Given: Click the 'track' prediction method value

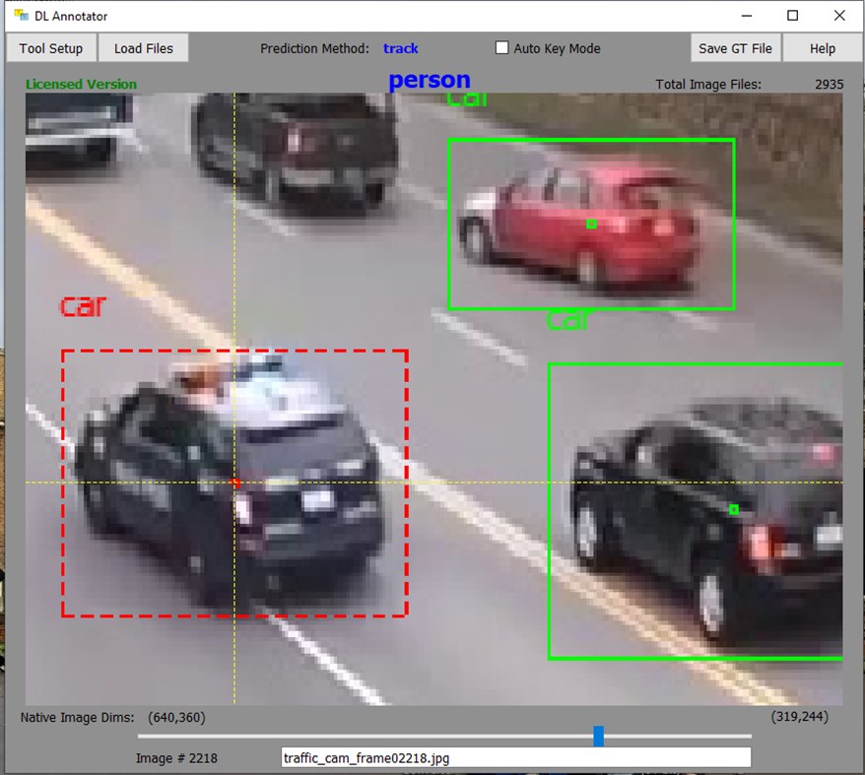Looking at the screenshot, I should (401, 48).
